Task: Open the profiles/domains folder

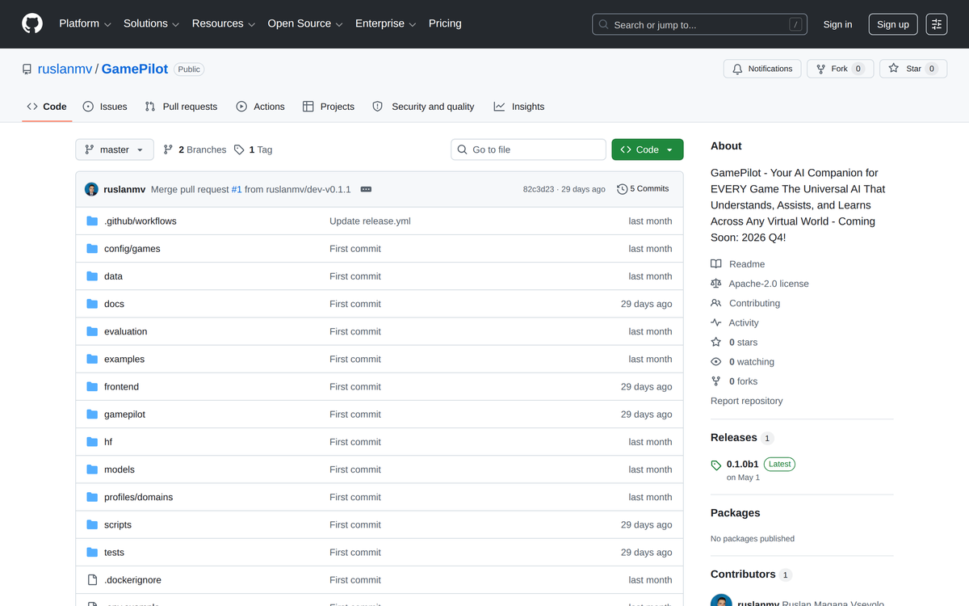Action: (x=139, y=497)
